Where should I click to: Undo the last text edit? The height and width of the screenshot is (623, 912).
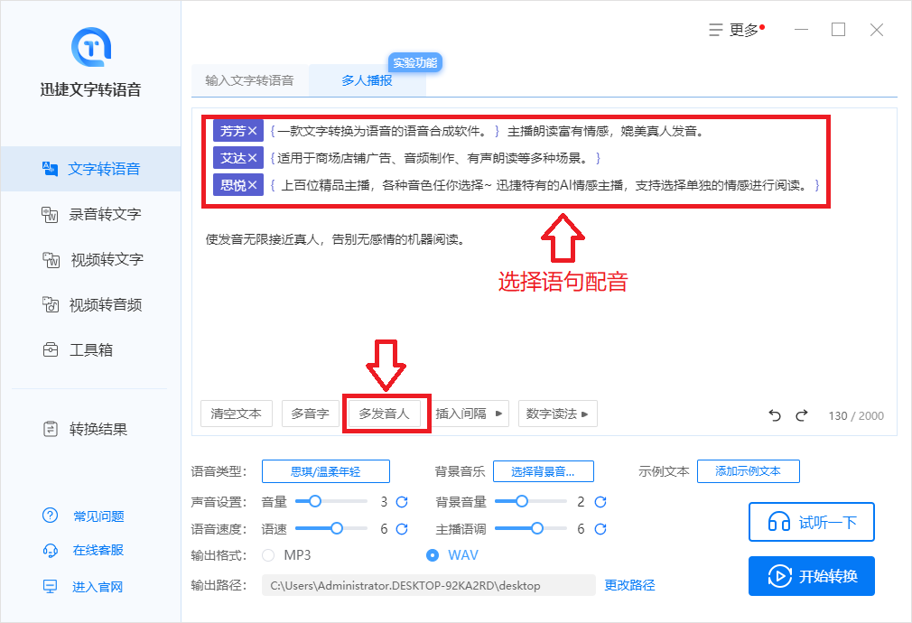tap(775, 415)
